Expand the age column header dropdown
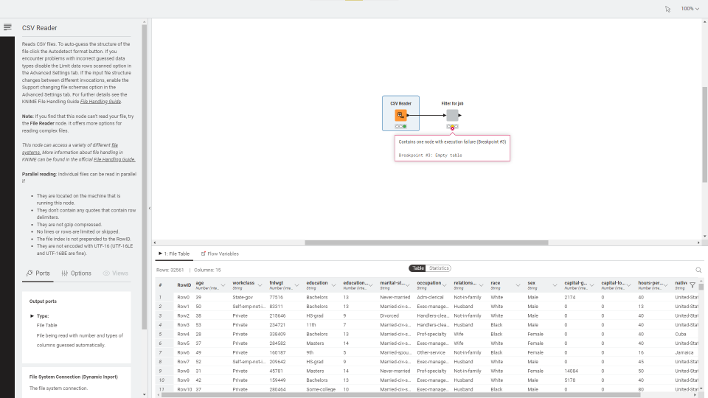 (223, 285)
